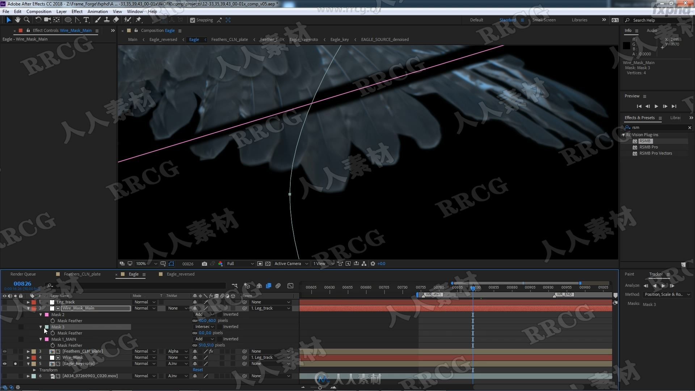Expand the Mask1_MAIN layer properties
695x391 pixels.
coord(41,339)
